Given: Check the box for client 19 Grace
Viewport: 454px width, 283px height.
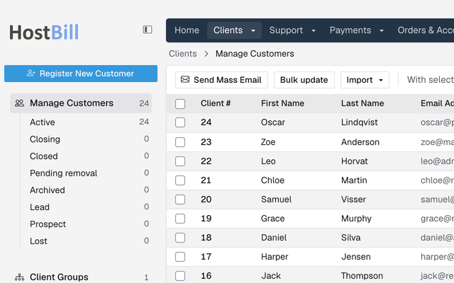Looking at the screenshot, I should click(x=180, y=219).
